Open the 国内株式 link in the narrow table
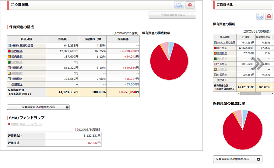This screenshot has width=274, height=168. coord(222,48)
